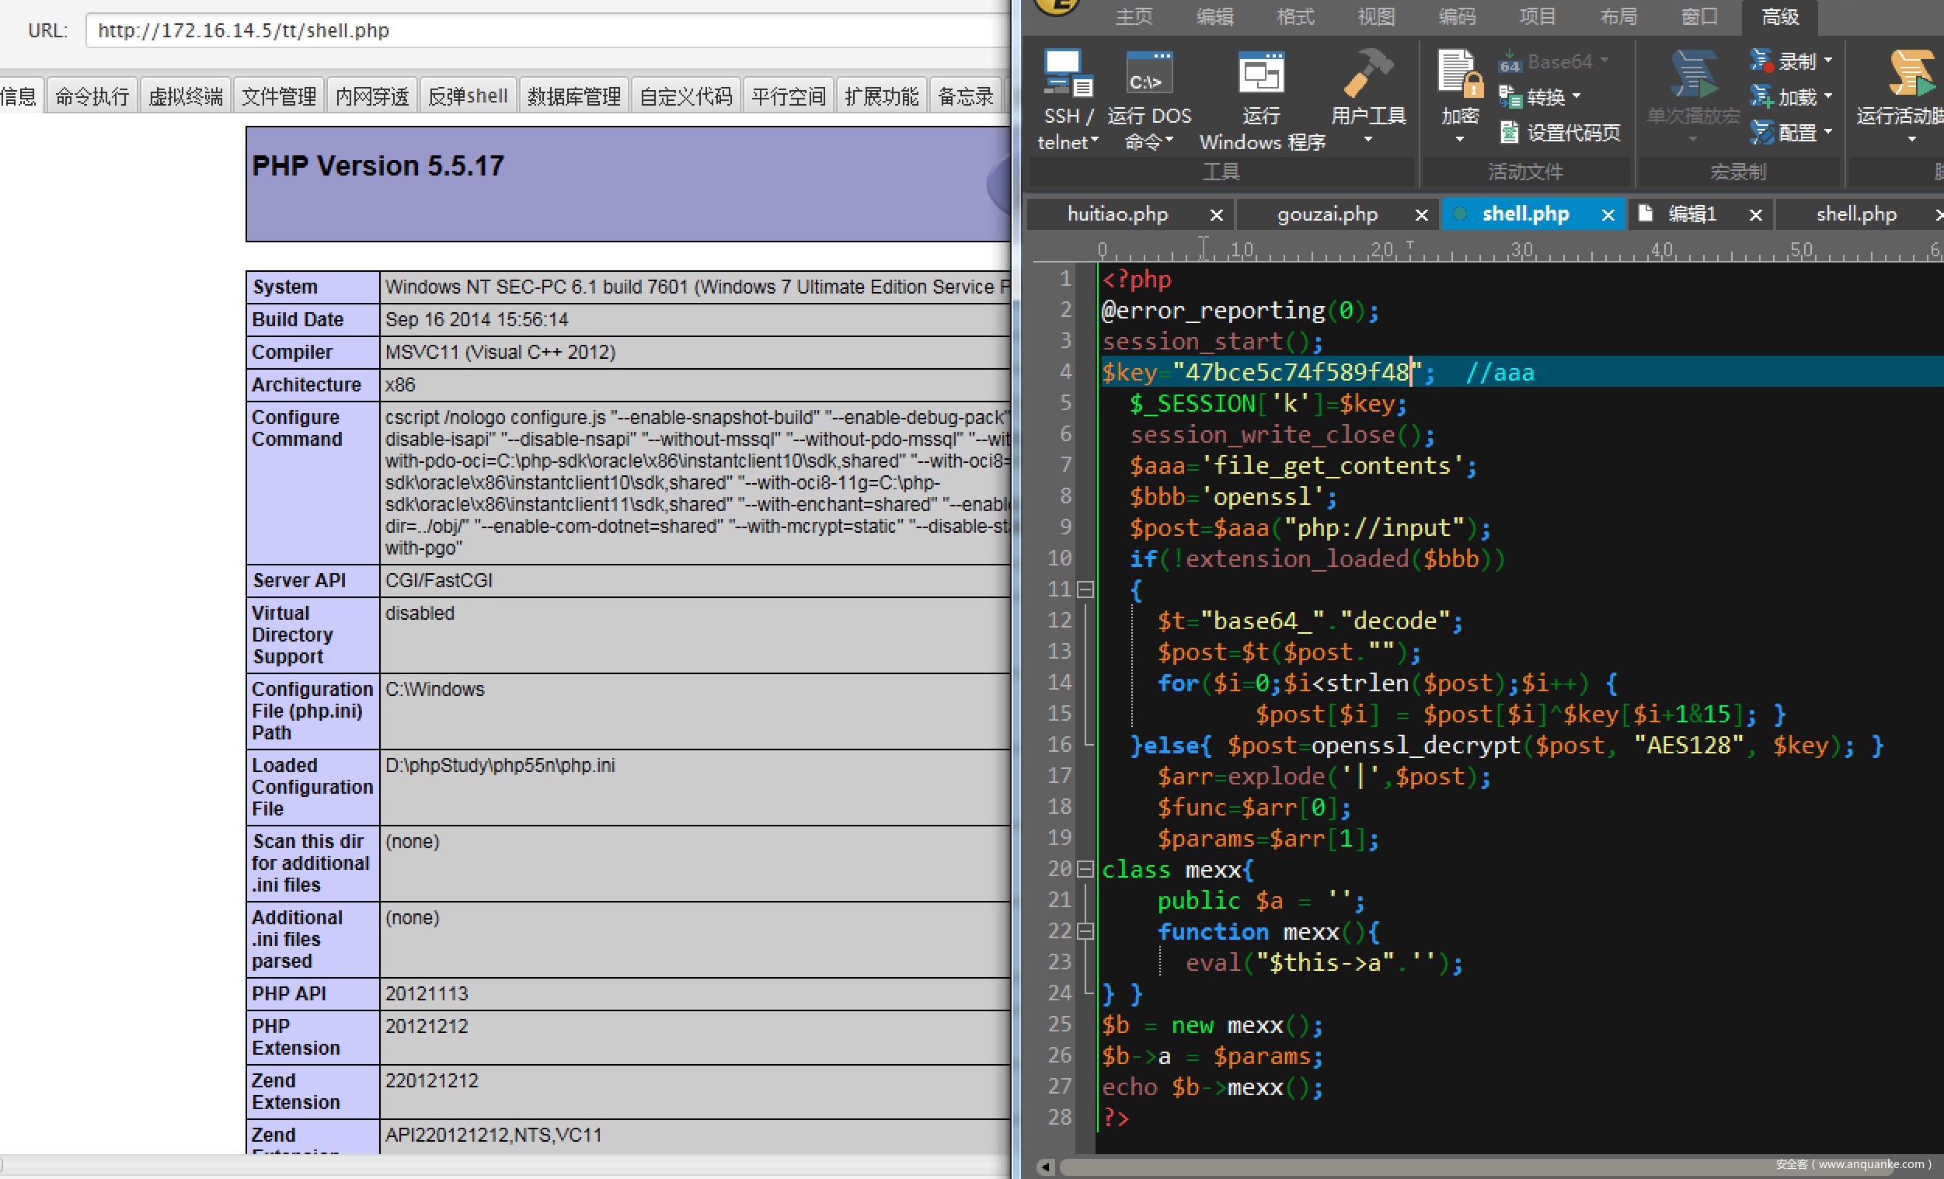Open the macro Load (加载) dropdown arrow

(x=1827, y=96)
